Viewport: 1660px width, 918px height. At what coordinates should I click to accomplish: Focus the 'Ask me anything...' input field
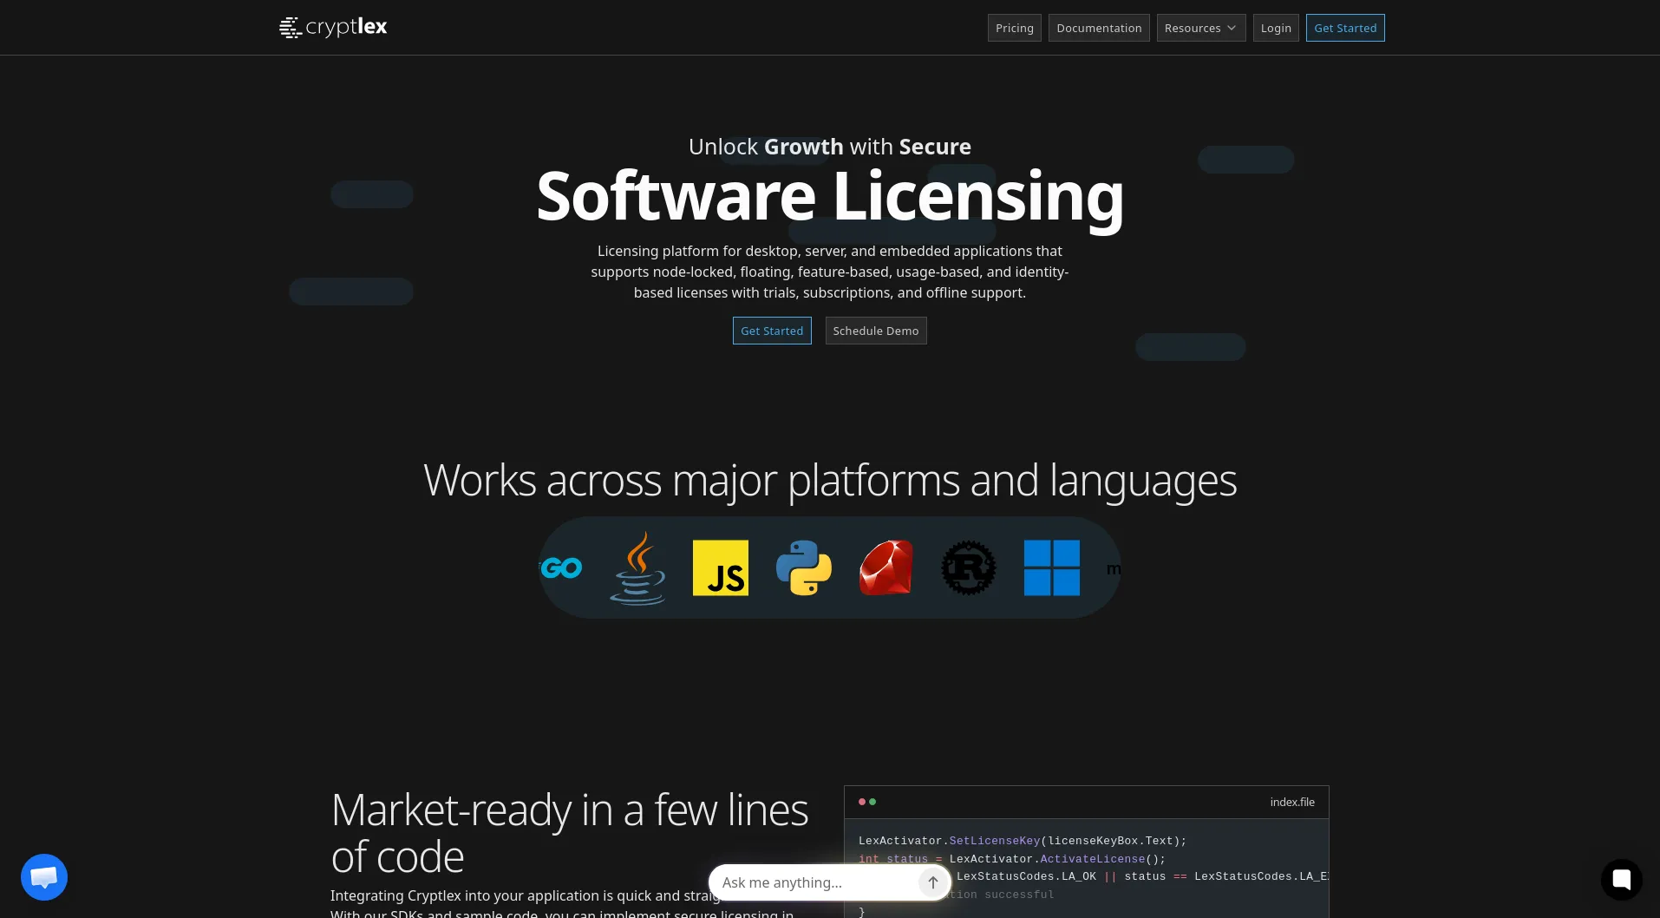[x=815, y=882]
